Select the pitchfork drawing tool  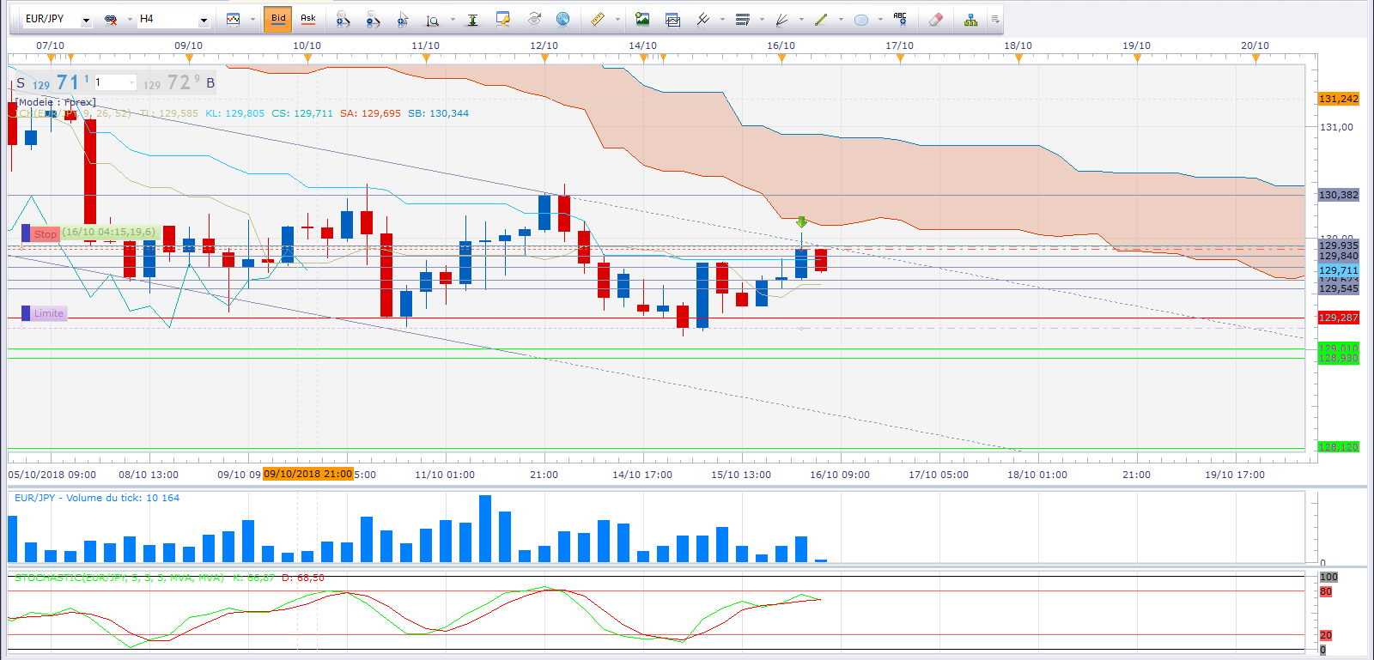702,19
